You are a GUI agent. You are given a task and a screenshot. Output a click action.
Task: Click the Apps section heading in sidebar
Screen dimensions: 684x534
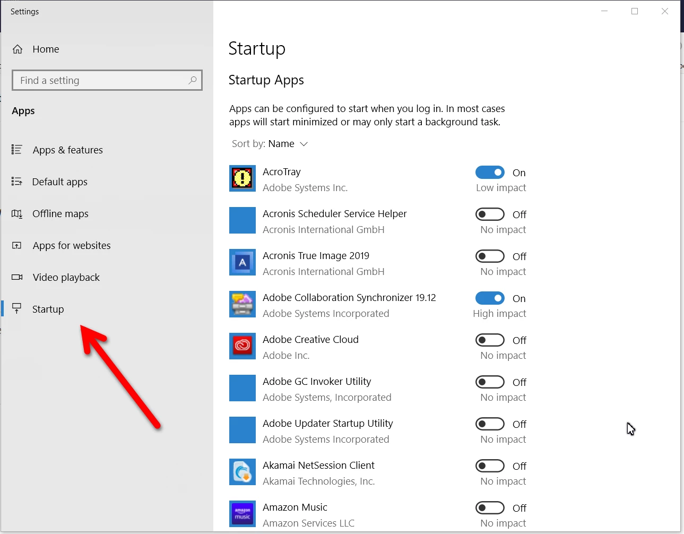[23, 111]
